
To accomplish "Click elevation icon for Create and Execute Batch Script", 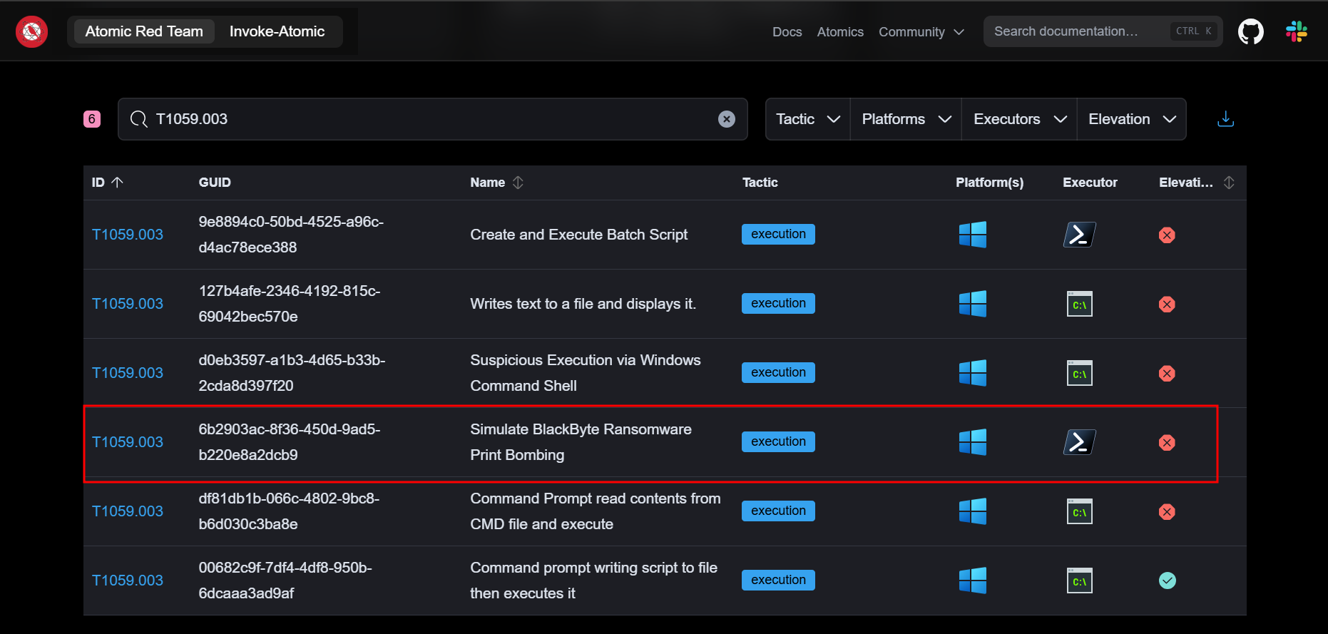I will (x=1167, y=235).
